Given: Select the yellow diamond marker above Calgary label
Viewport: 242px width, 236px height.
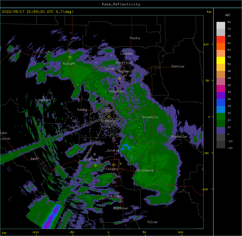Looking at the screenshot, I should click(x=114, y=165).
